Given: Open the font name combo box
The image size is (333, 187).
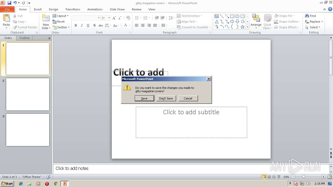Looking at the screenshot, I should coord(87,18).
